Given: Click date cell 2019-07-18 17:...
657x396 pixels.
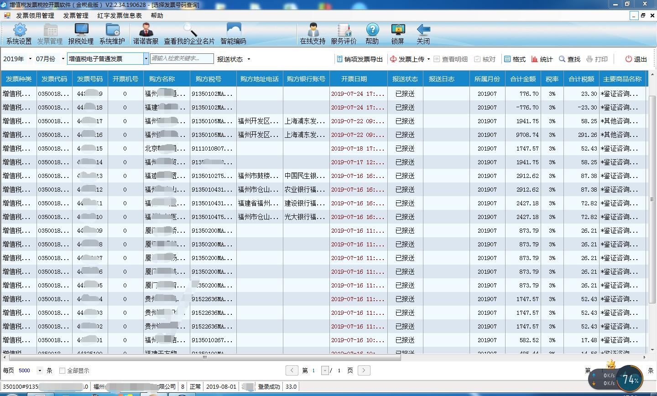Looking at the screenshot, I should coord(358,148).
